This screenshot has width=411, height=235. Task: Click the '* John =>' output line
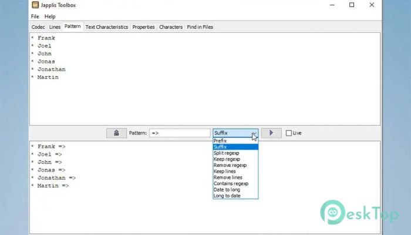(46, 162)
